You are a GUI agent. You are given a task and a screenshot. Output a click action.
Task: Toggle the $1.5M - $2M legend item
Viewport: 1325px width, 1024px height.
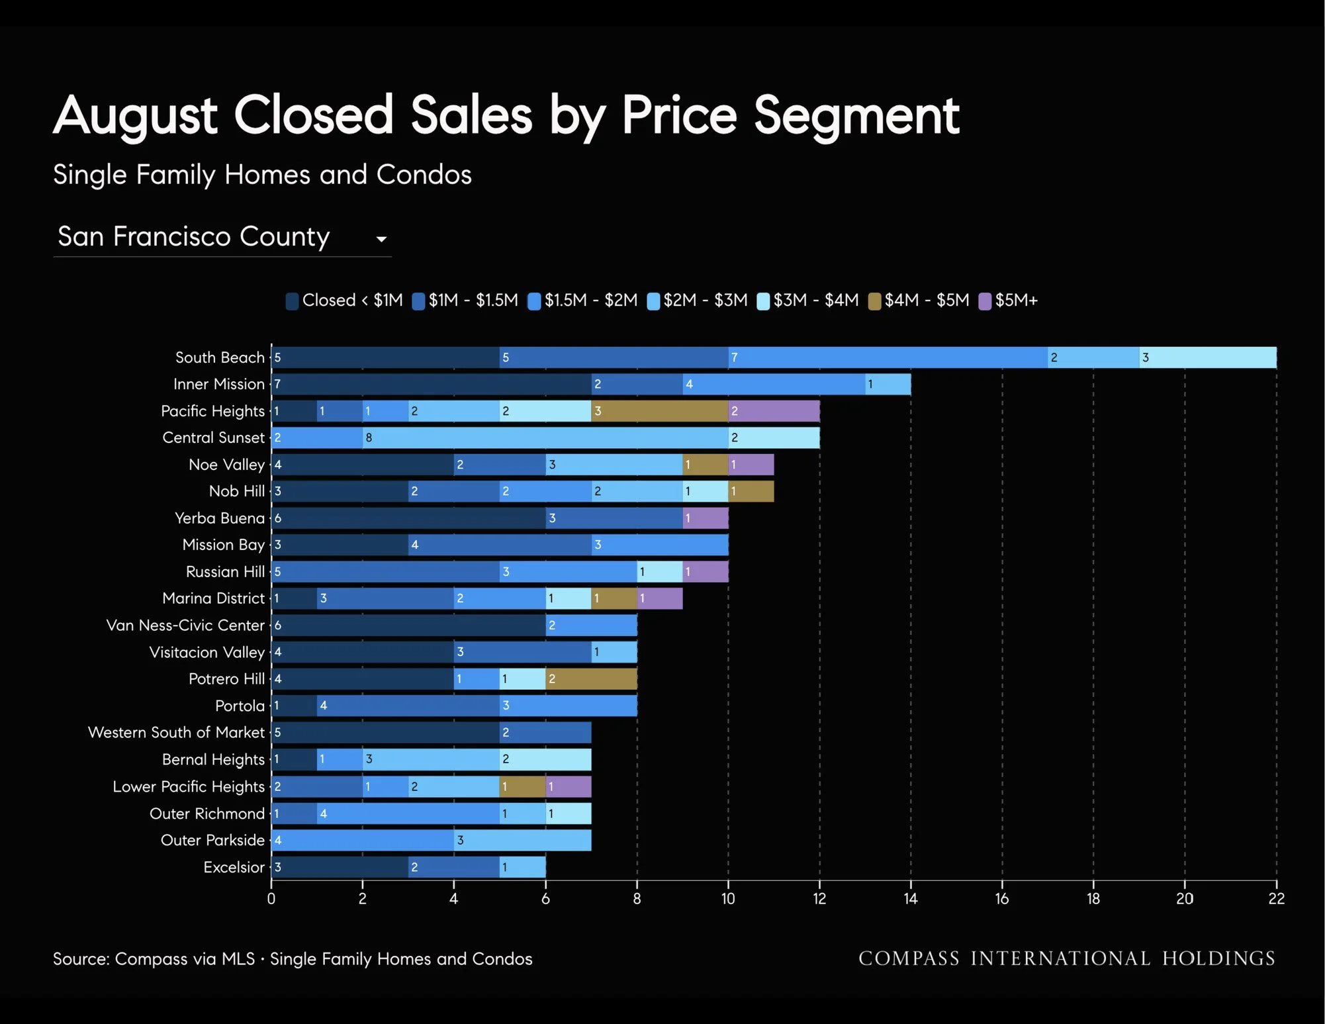[582, 301]
